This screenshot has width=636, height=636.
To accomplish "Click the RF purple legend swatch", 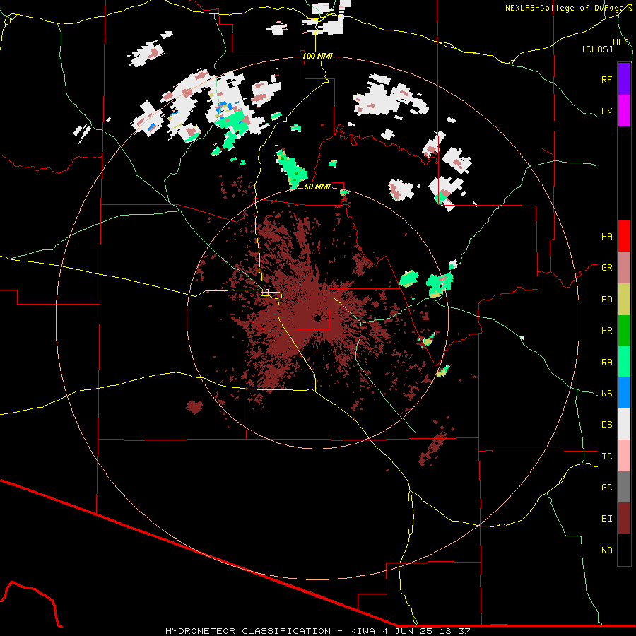I will pos(624,79).
